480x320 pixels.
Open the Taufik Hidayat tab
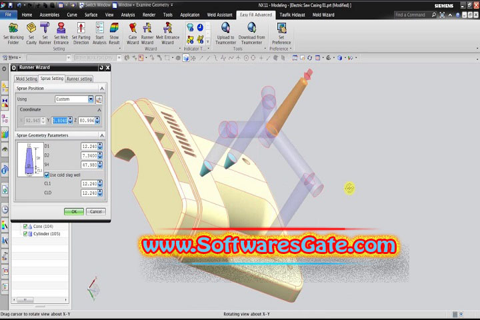292,15
